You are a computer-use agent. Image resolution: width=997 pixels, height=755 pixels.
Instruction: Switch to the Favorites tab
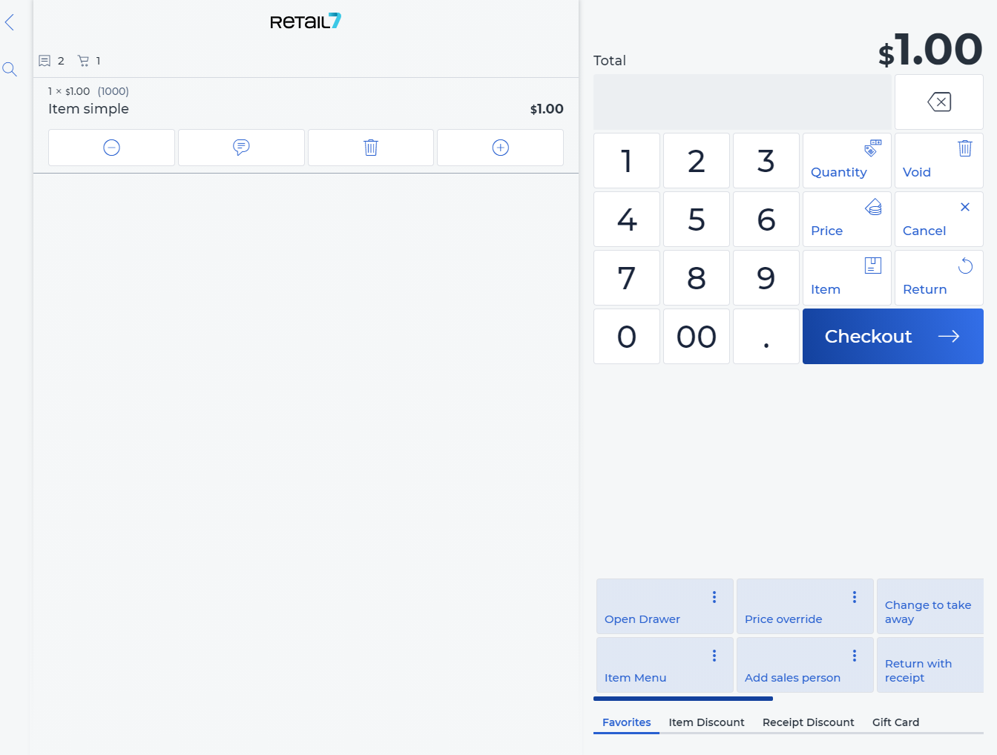(x=626, y=722)
